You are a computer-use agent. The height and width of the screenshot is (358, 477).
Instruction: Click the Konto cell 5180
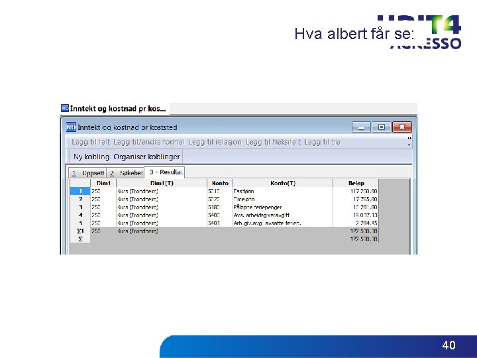coord(220,207)
